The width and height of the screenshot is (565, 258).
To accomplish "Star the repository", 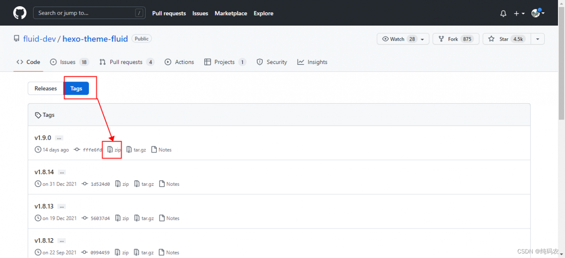I will point(507,39).
